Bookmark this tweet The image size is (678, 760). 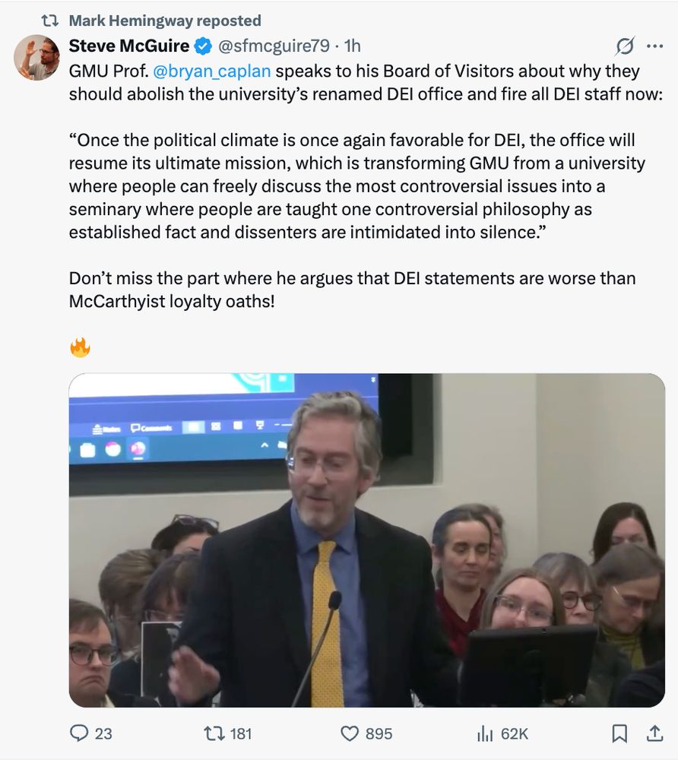coord(619,733)
